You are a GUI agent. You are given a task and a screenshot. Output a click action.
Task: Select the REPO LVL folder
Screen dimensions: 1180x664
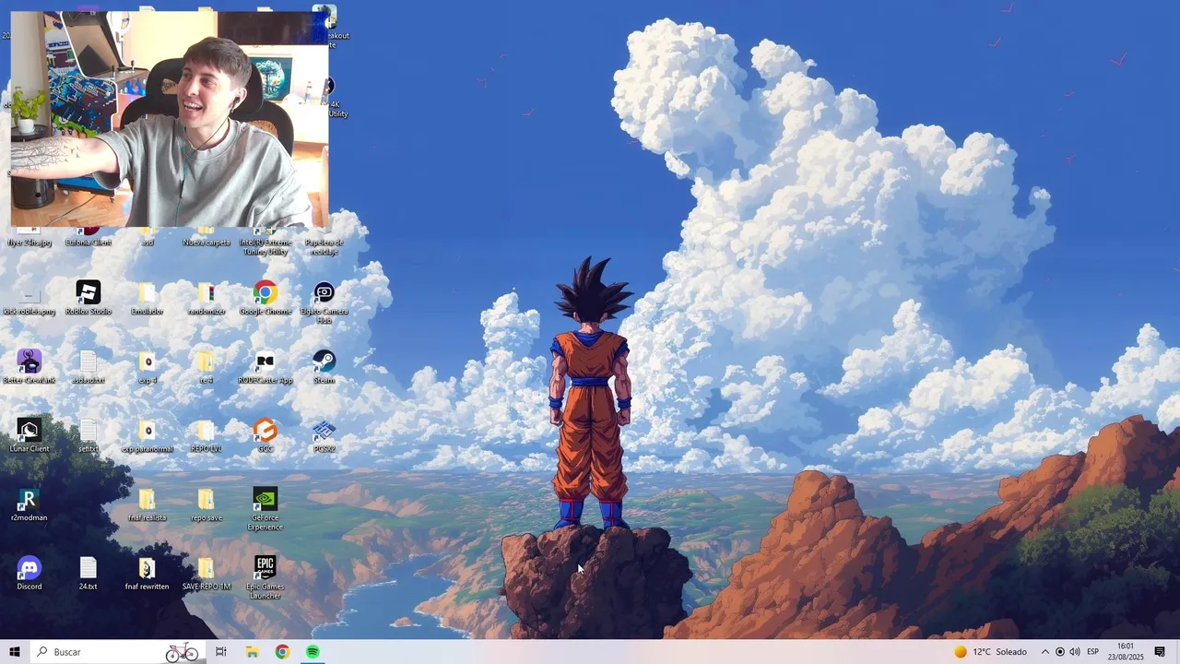coord(206,435)
